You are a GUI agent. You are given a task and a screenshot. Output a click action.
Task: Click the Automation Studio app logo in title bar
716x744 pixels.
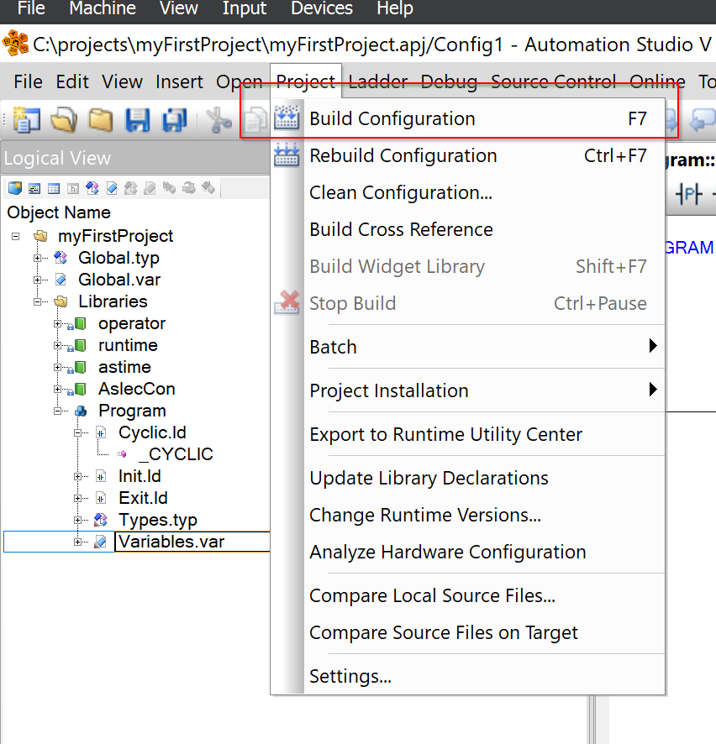(x=15, y=43)
